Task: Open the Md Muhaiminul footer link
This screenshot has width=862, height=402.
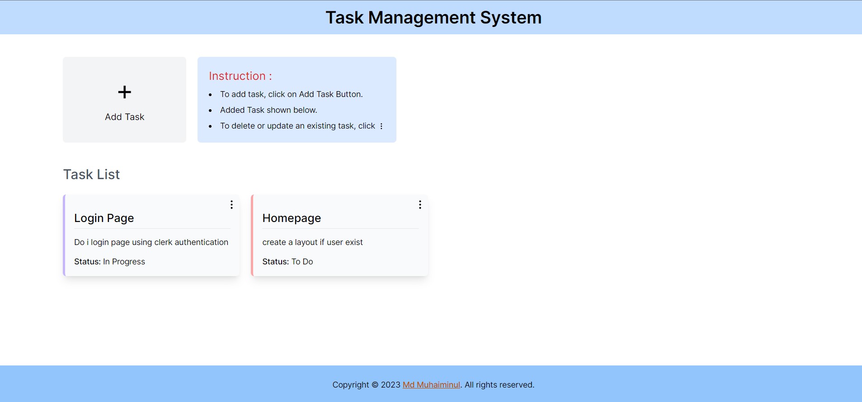Action: 431,385
